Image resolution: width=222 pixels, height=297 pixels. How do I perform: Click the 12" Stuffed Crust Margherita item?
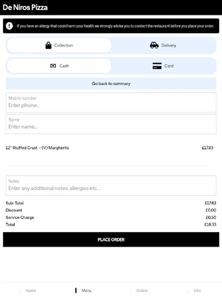(37, 148)
